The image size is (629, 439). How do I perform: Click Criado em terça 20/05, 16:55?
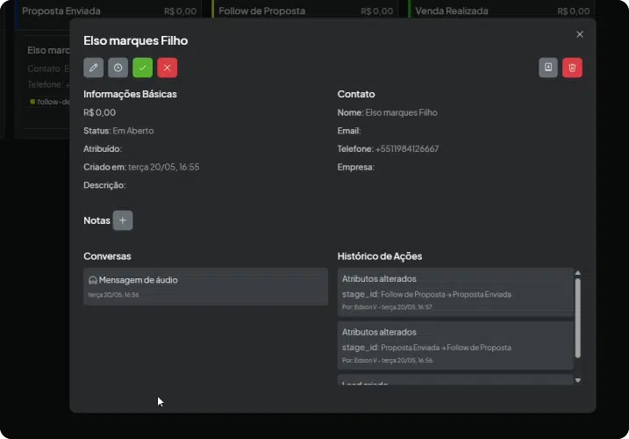pyautogui.click(x=141, y=167)
